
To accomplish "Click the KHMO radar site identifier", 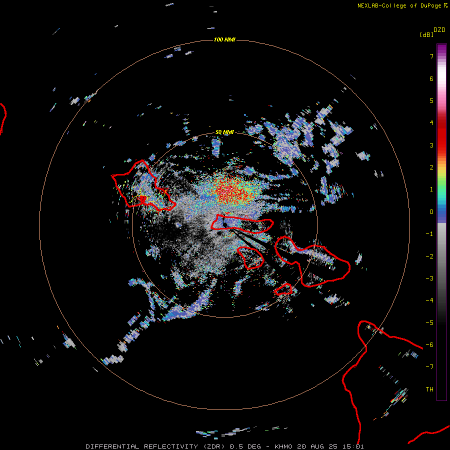I will pyautogui.click(x=283, y=446).
